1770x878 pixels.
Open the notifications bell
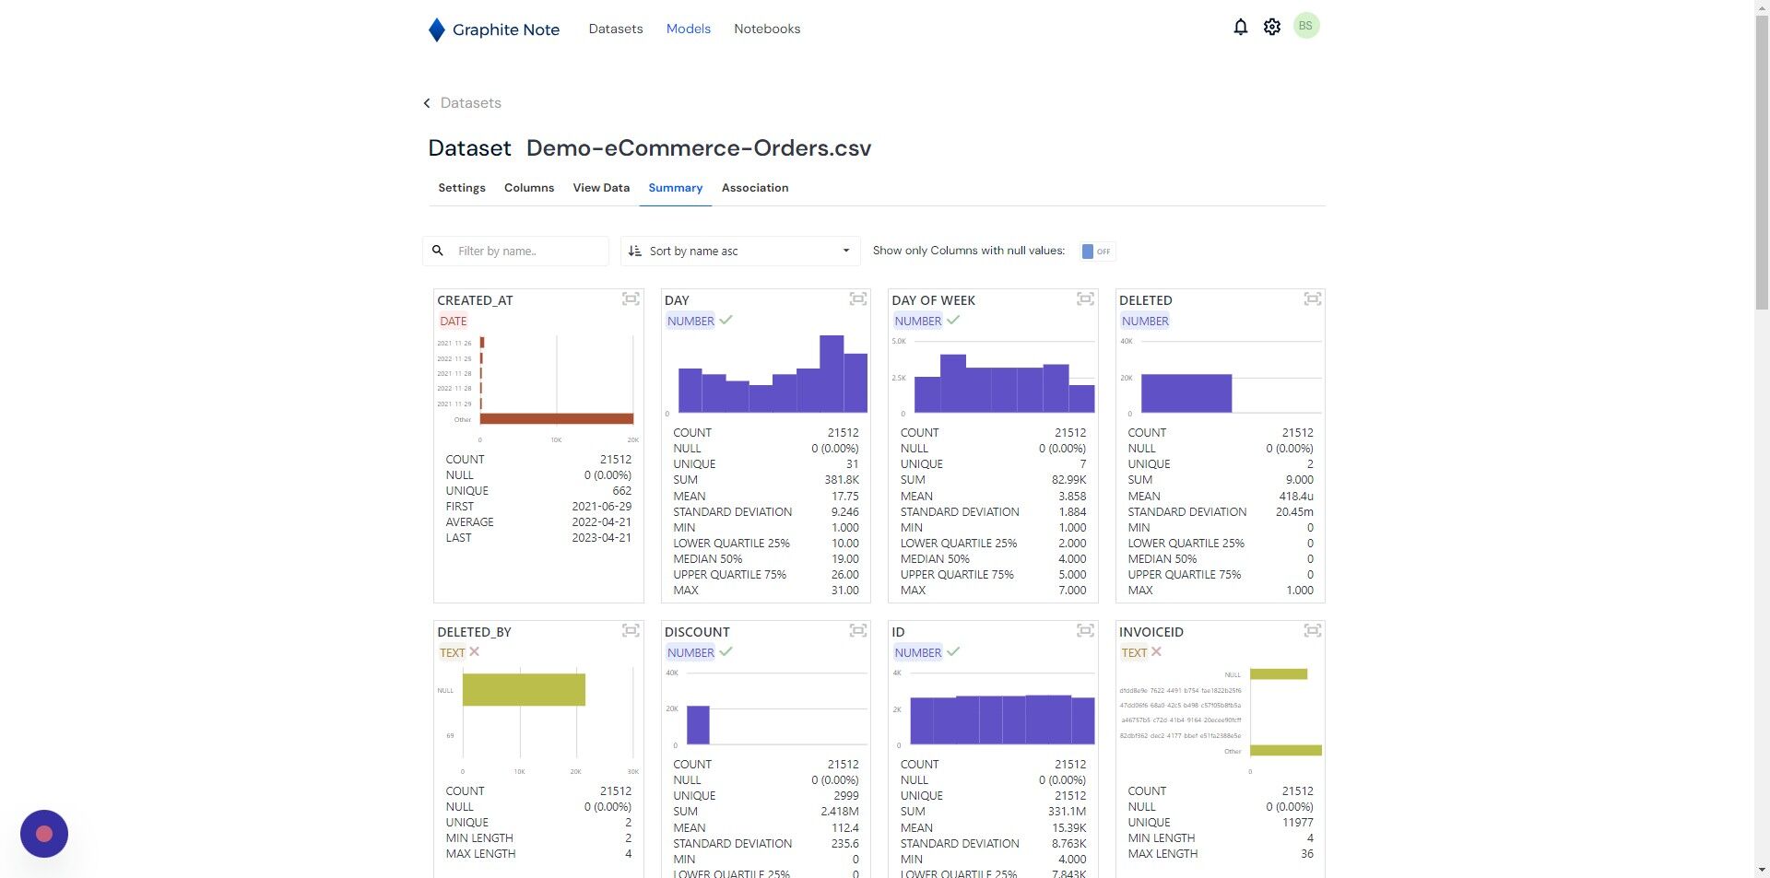(x=1240, y=28)
